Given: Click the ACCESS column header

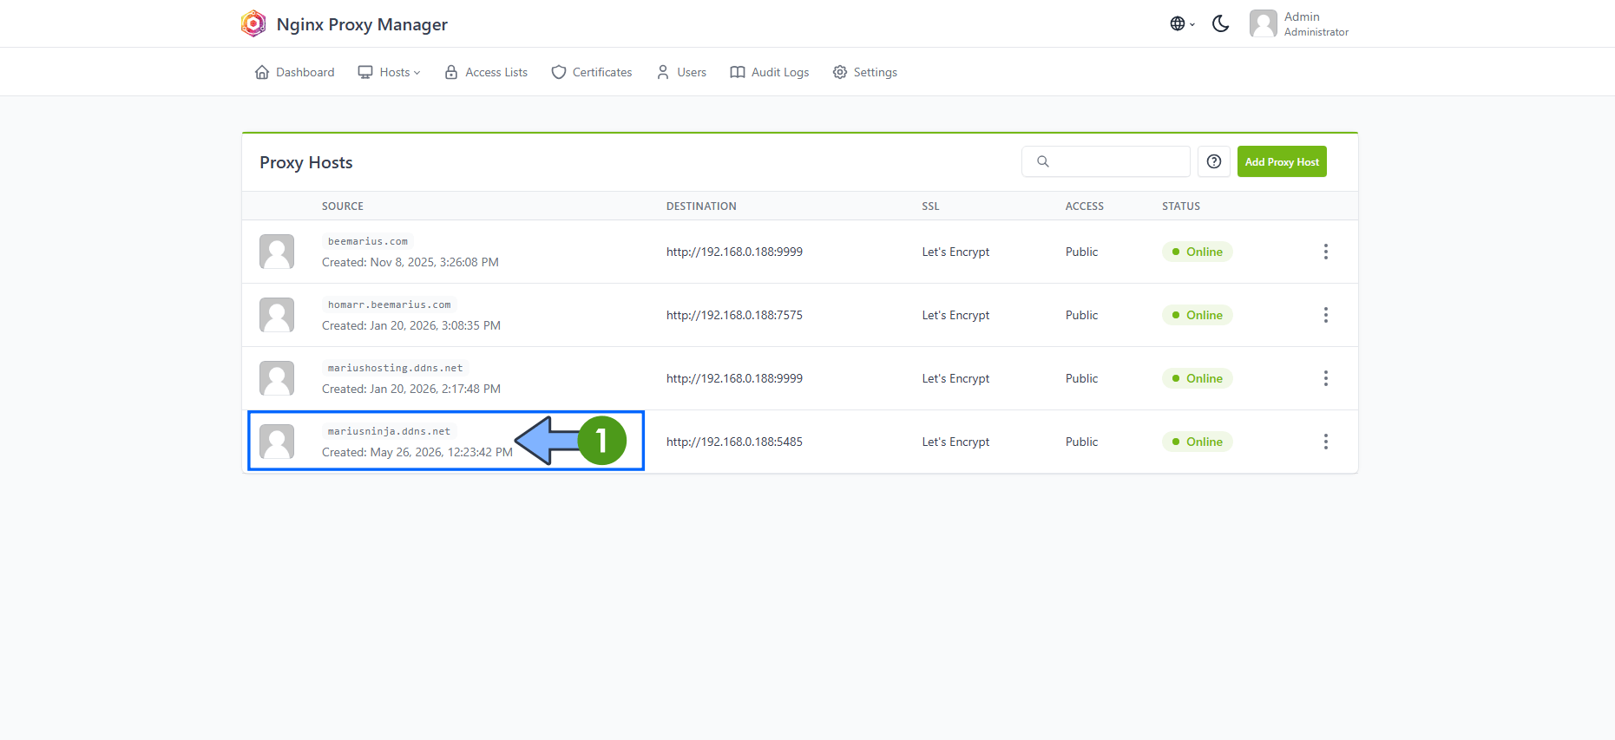Looking at the screenshot, I should point(1085,206).
